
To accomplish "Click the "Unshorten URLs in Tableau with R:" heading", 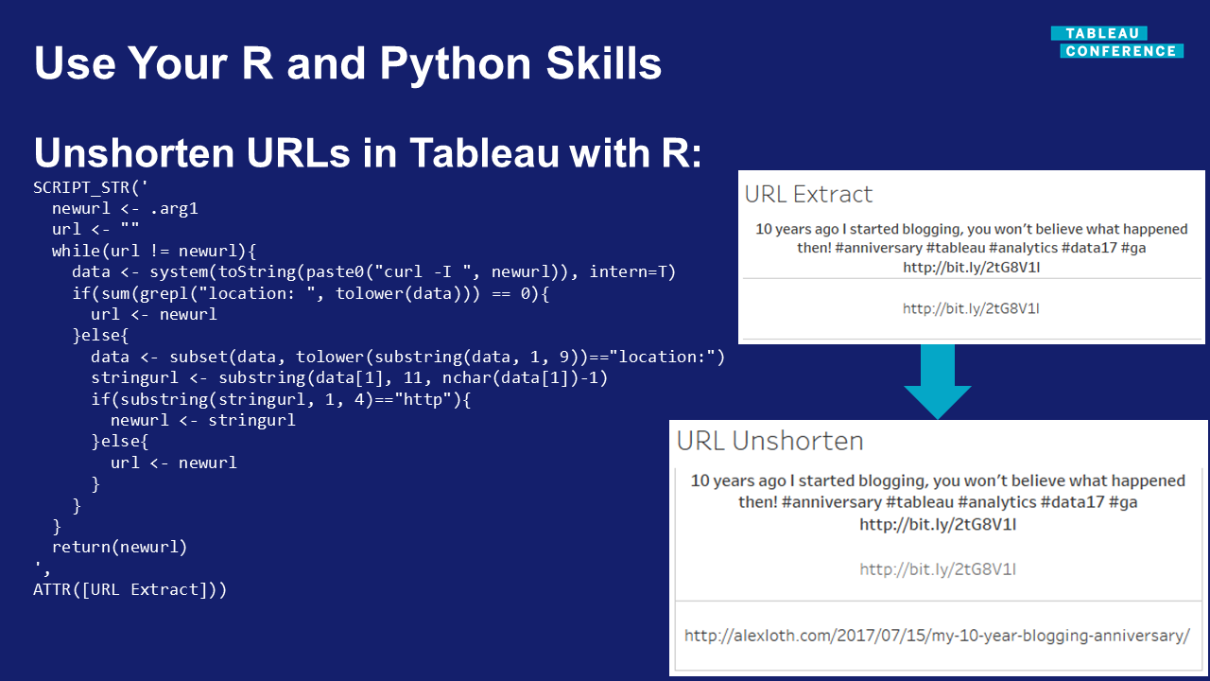I will pyautogui.click(x=369, y=152).
